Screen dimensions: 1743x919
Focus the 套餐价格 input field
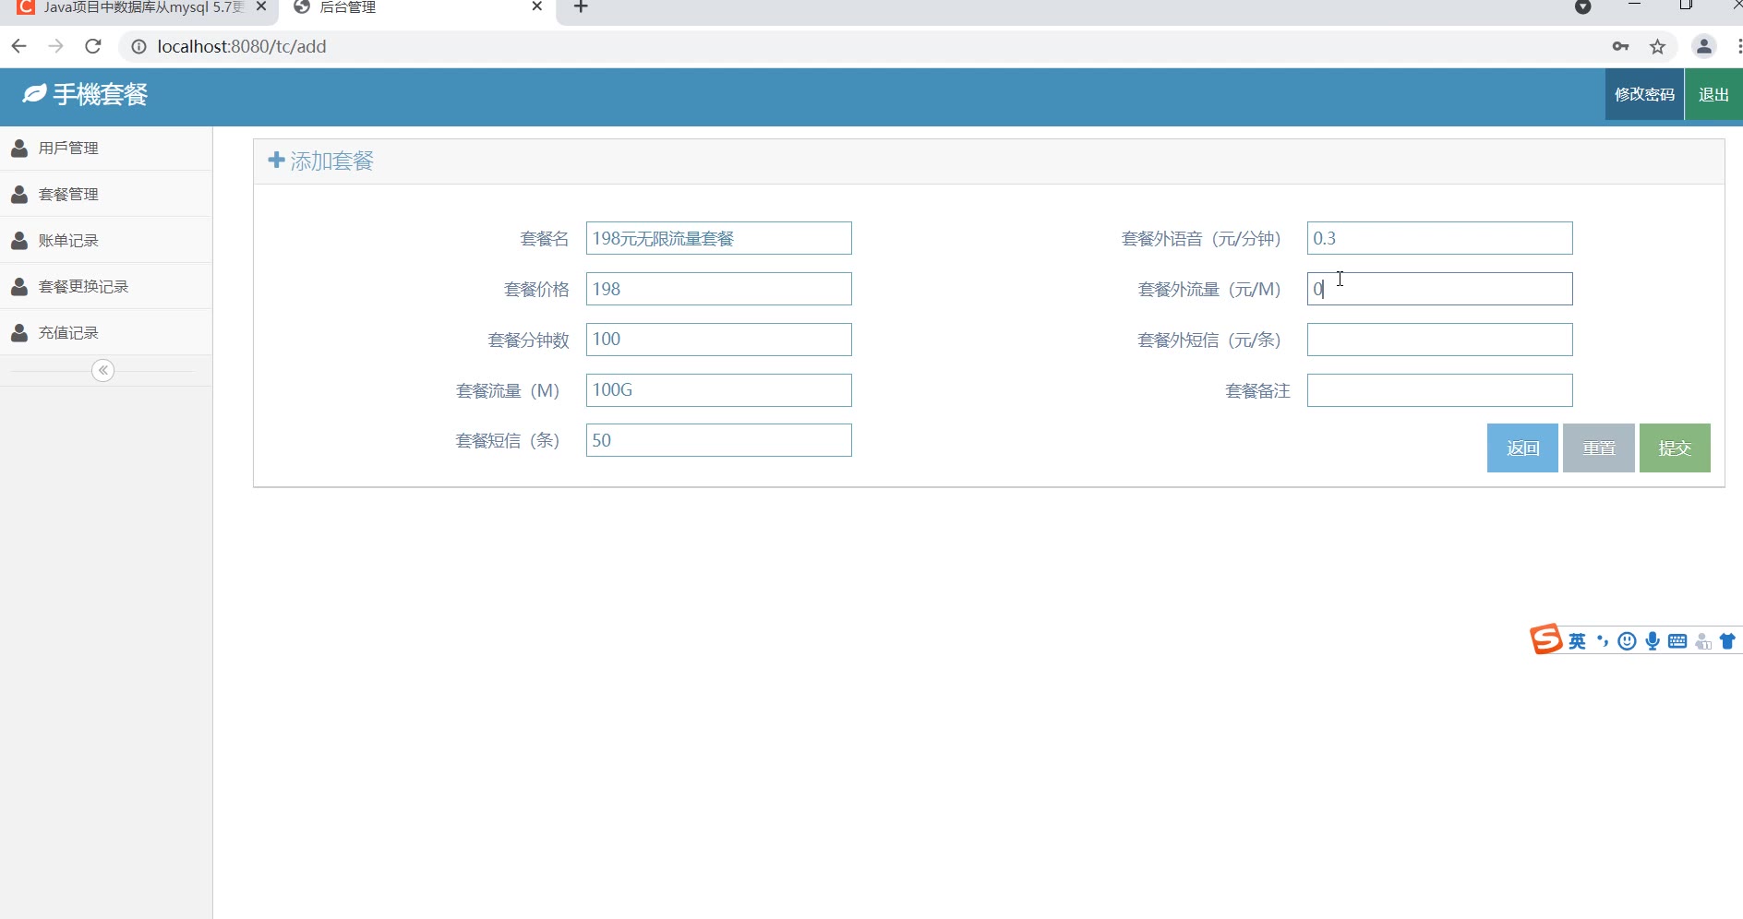coord(718,289)
